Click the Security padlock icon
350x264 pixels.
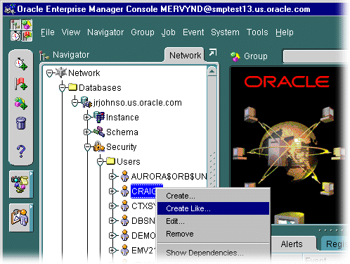point(99,146)
